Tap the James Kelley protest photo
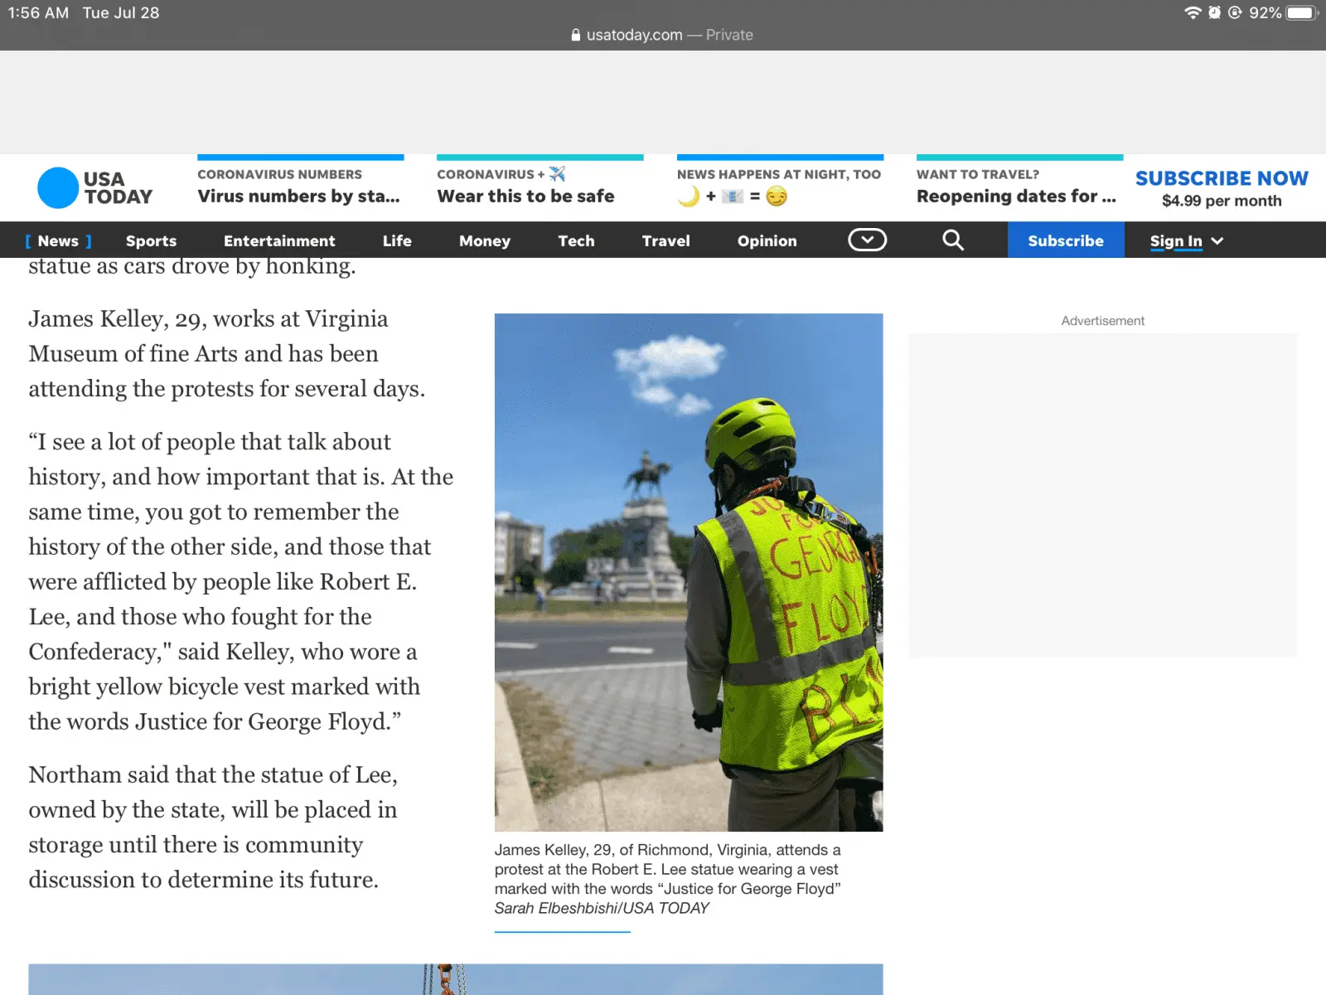The width and height of the screenshot is (1326, 995). pos(688,572)
